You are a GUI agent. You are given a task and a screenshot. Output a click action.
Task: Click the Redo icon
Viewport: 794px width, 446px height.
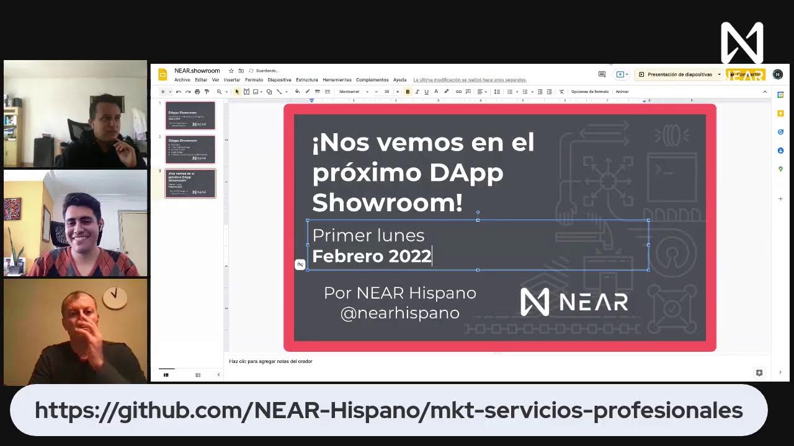tap(188, 92)
